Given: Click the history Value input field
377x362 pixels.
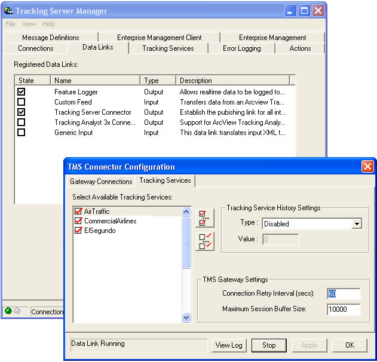Looking at the screenshot, I should coord(281,240).
